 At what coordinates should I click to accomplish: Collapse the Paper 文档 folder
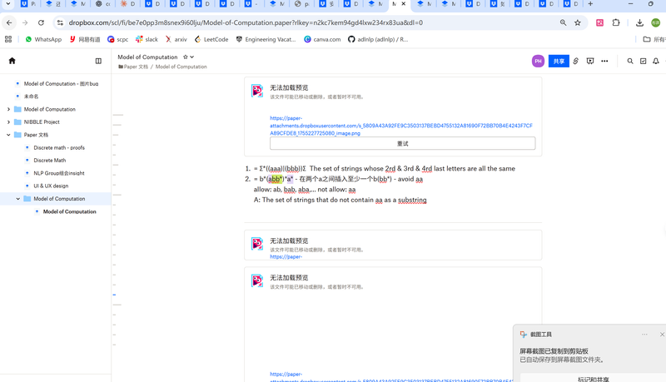click(x=8, y=135)
